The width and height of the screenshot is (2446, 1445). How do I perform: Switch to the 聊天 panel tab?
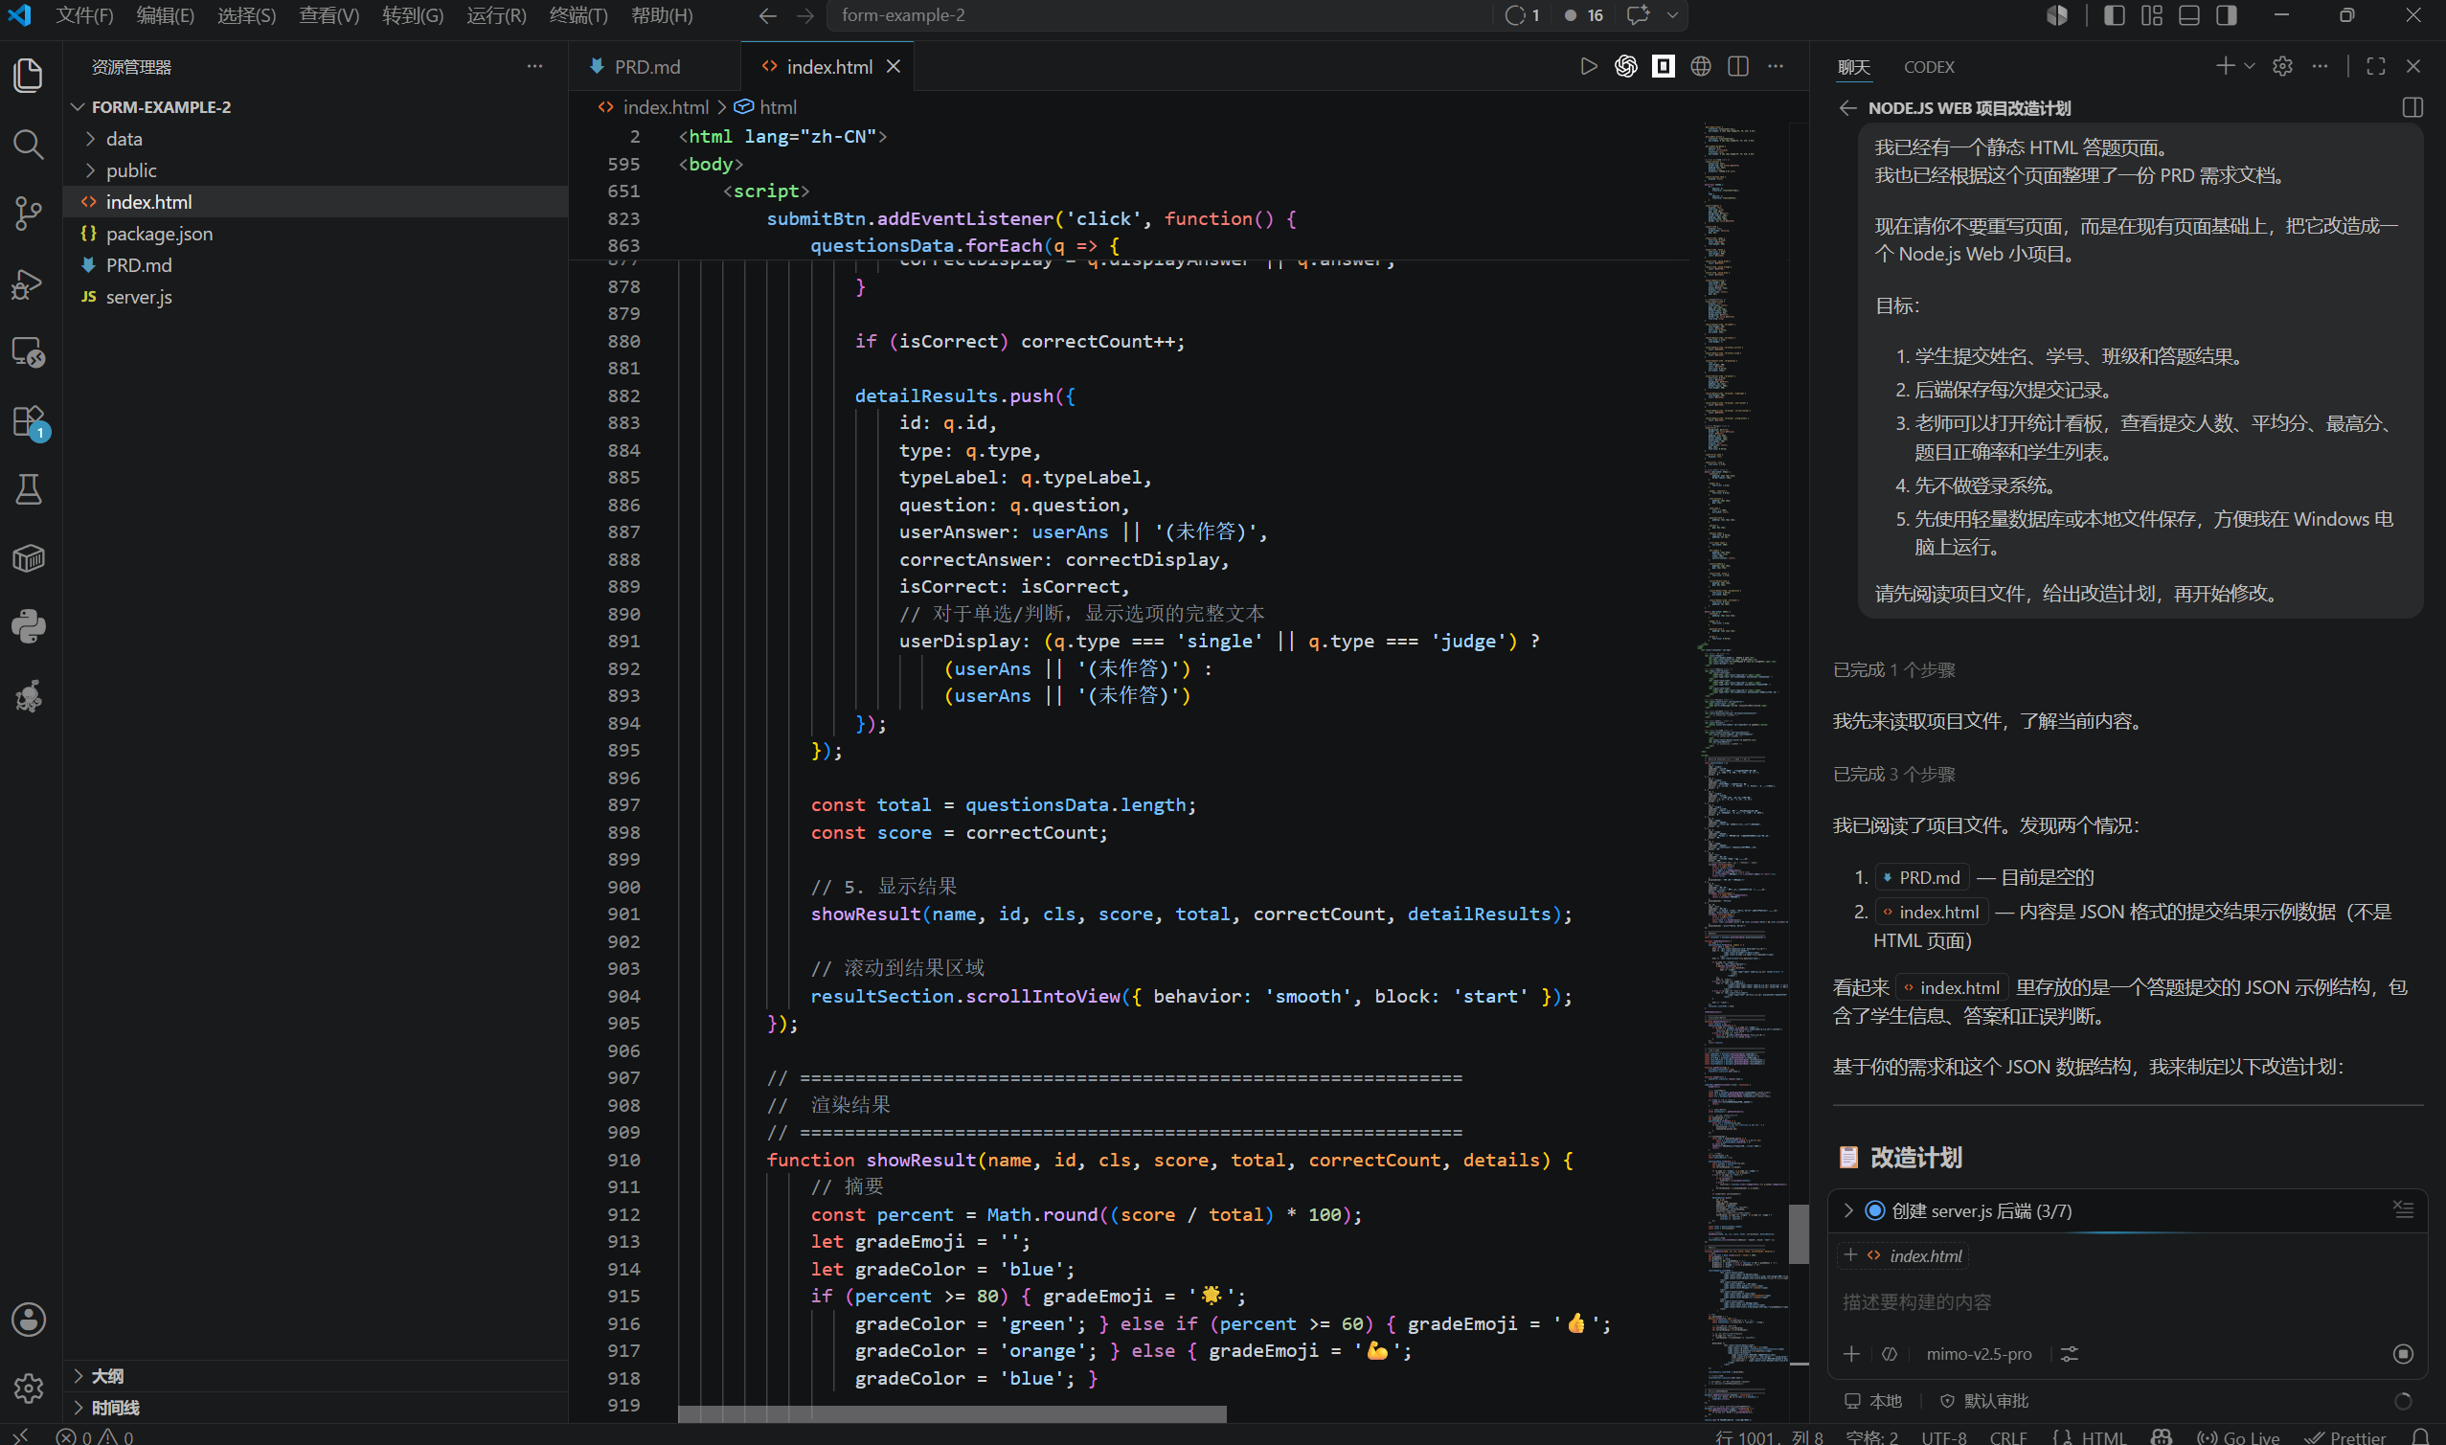[1853, 66]
